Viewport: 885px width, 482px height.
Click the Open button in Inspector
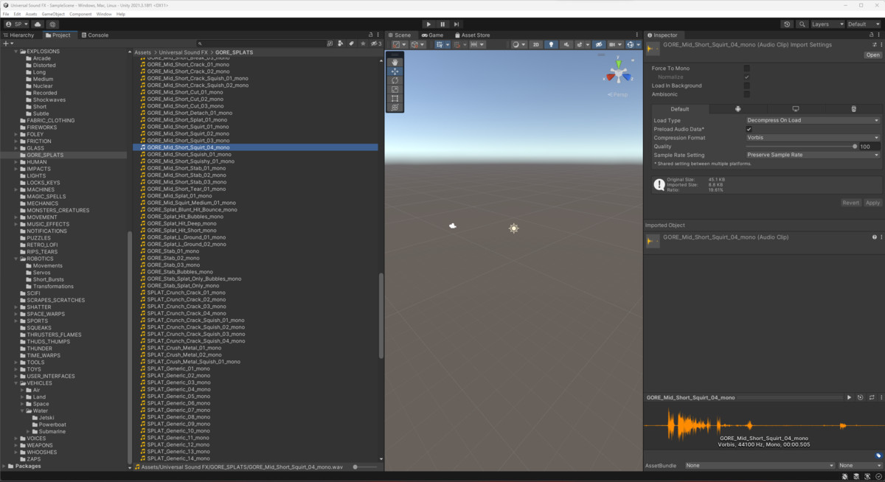tap(872, 55)
